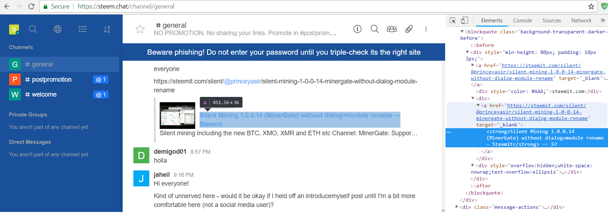Image resolution: width=608 pixels, height=213 pixels.
Task: Open the postpromotion channel
Action: [x=52, y=80]
